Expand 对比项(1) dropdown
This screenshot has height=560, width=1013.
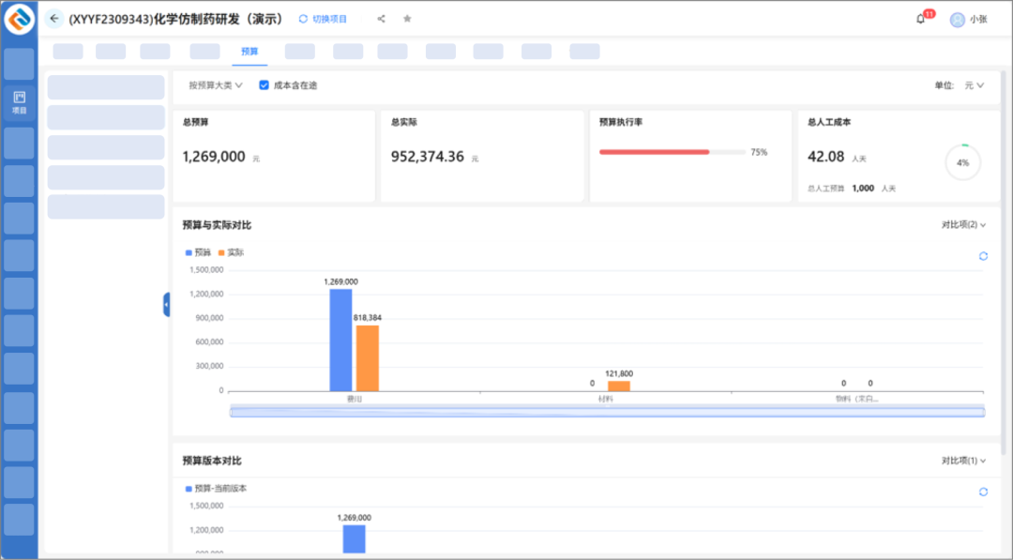(963, 461)
